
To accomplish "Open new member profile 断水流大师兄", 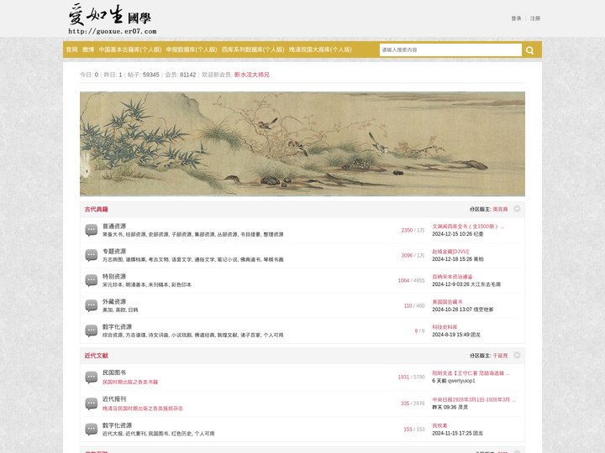I will click(x=251, y=75).
